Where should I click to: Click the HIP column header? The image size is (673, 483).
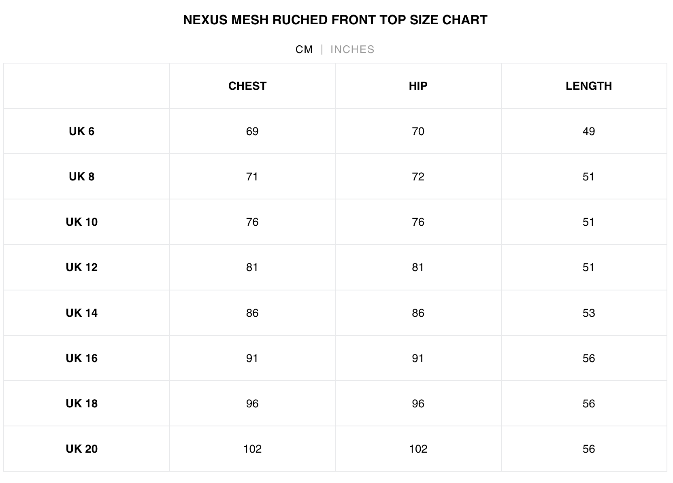click(x=418, y=86)
